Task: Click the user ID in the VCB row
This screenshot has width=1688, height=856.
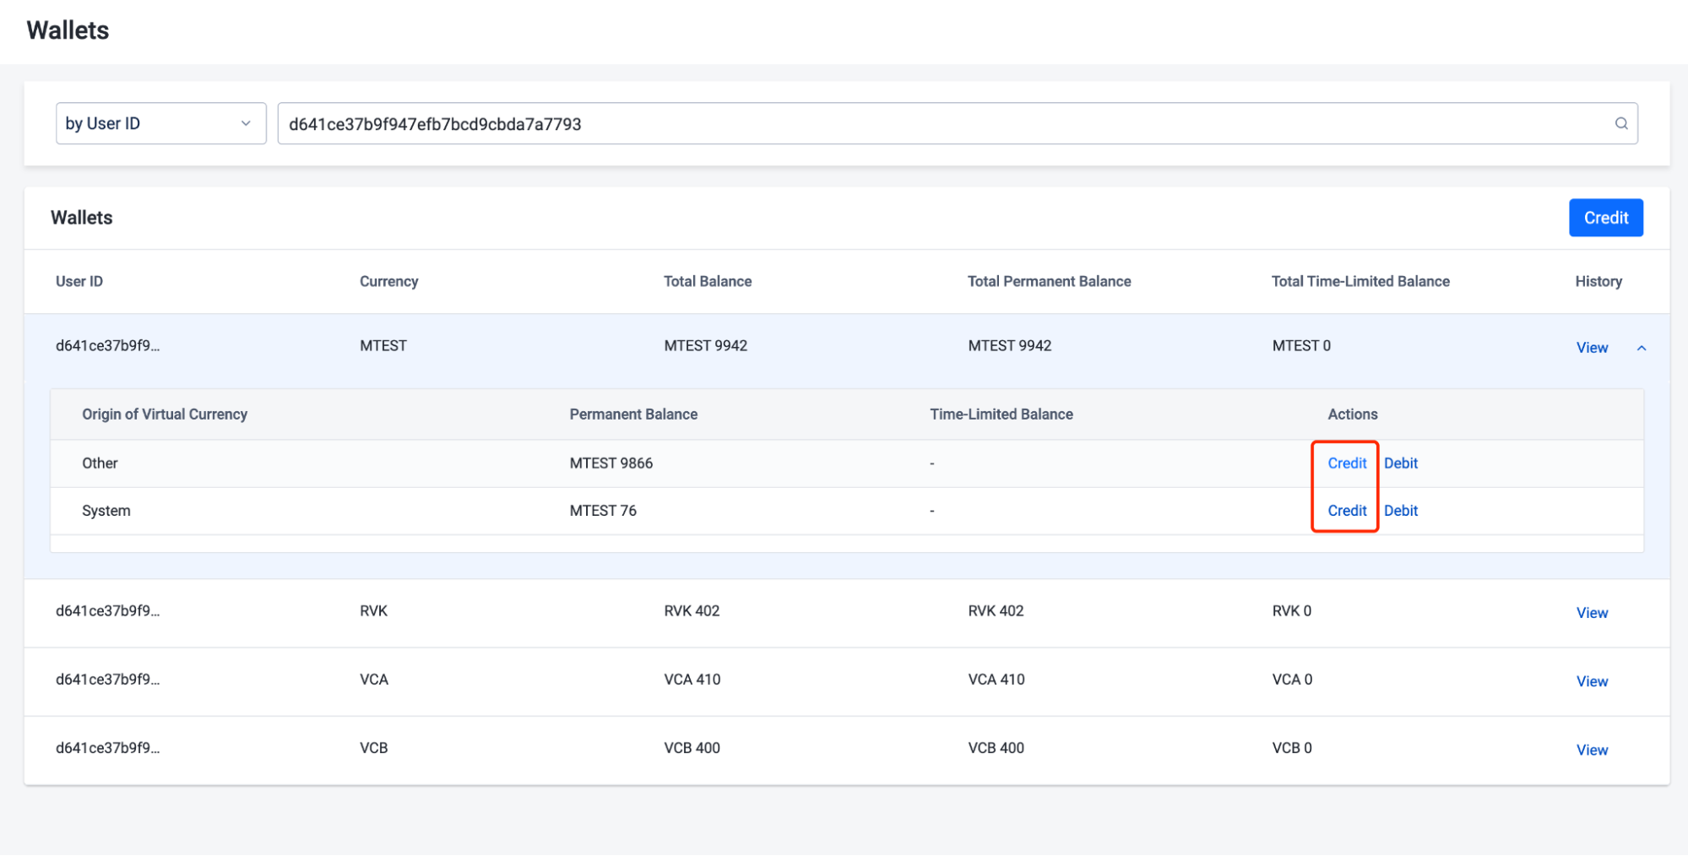Action: 107,748
